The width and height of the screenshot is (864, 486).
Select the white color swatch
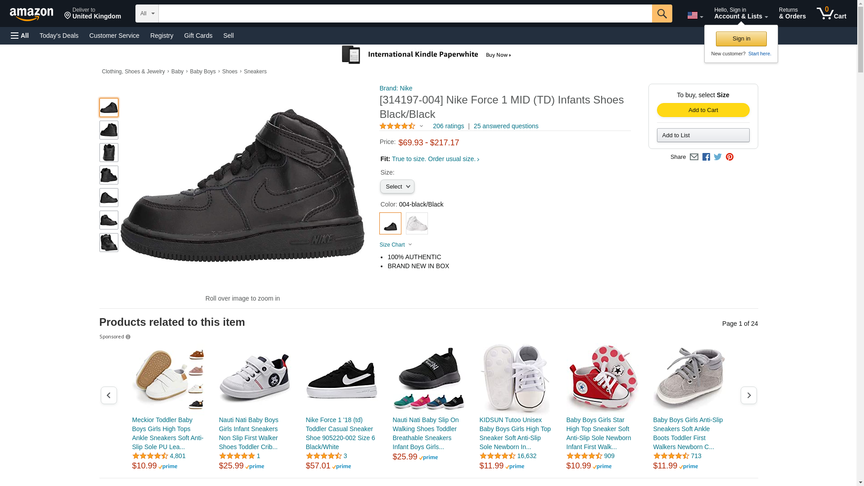417,223
